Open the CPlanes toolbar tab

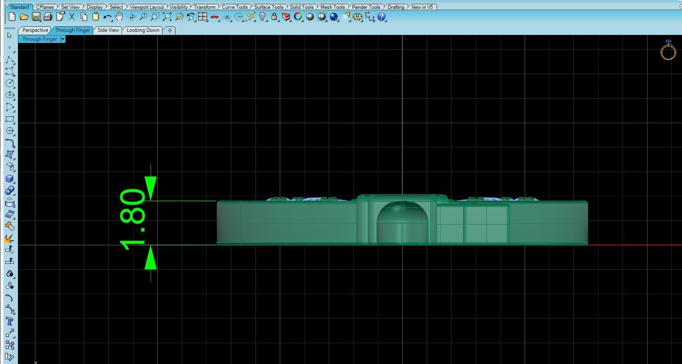coord(45,7)
